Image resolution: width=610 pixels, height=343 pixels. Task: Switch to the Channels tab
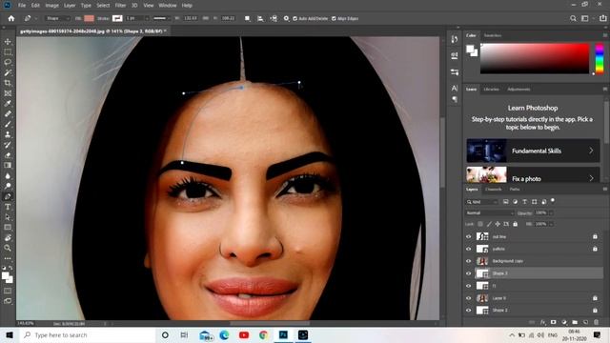coord(494,189)
